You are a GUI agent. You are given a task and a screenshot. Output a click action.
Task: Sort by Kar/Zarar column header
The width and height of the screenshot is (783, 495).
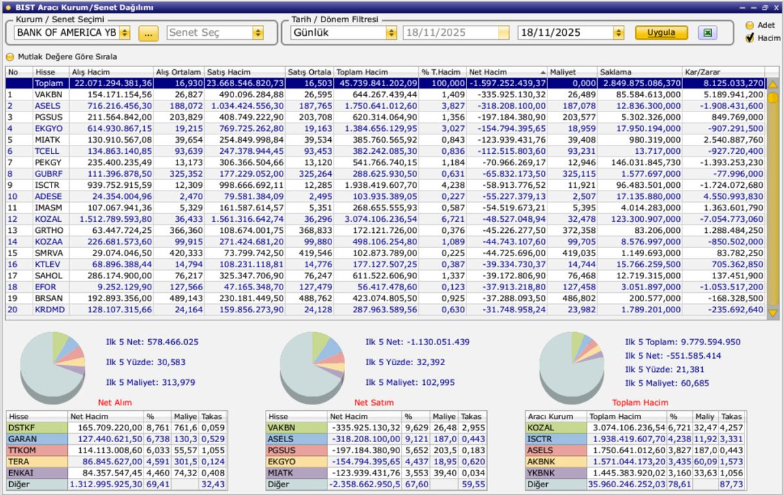coord(722,72)
